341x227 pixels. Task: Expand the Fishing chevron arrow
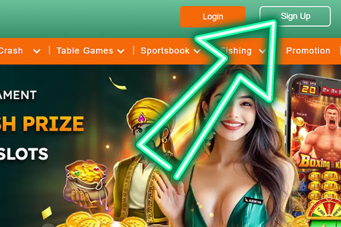point(262,51)
